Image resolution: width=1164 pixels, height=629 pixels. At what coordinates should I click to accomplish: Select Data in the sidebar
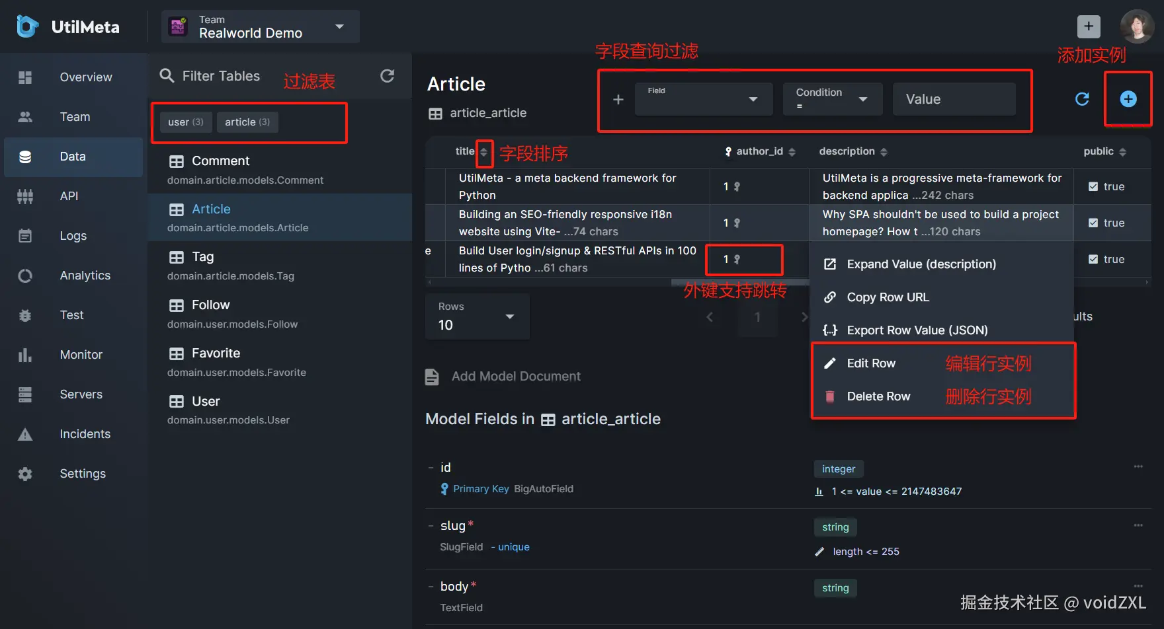(73, 157)
